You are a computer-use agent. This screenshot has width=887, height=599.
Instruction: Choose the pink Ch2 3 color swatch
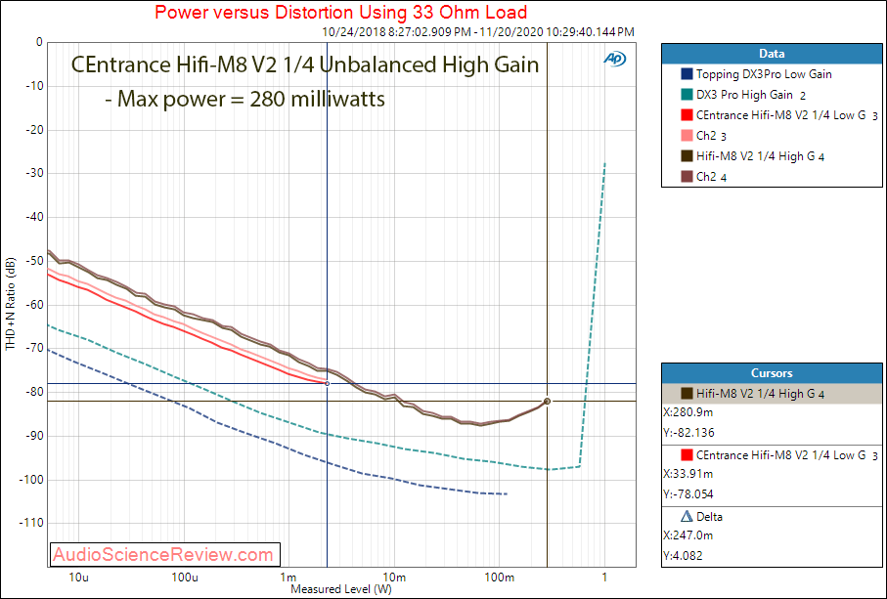point(687,136)
